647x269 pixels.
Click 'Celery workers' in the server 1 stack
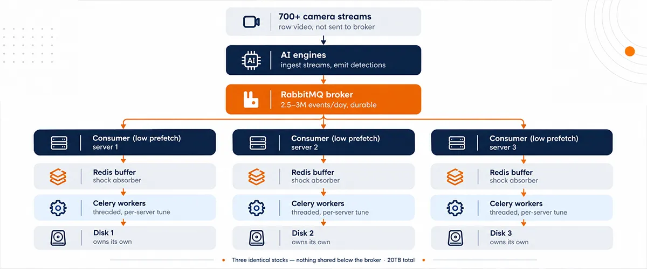[x=119, y=203]
